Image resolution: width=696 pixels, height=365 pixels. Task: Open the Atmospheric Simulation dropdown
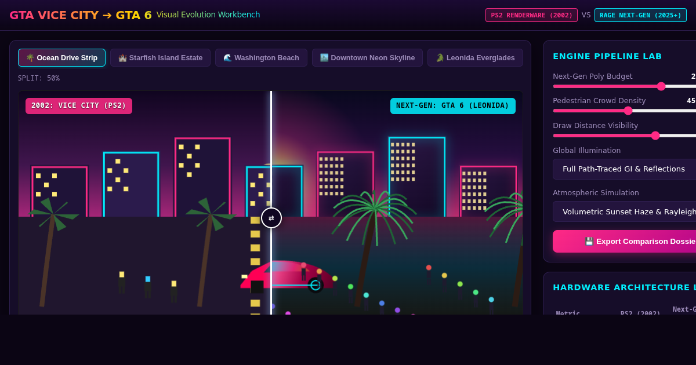[624, 211]
